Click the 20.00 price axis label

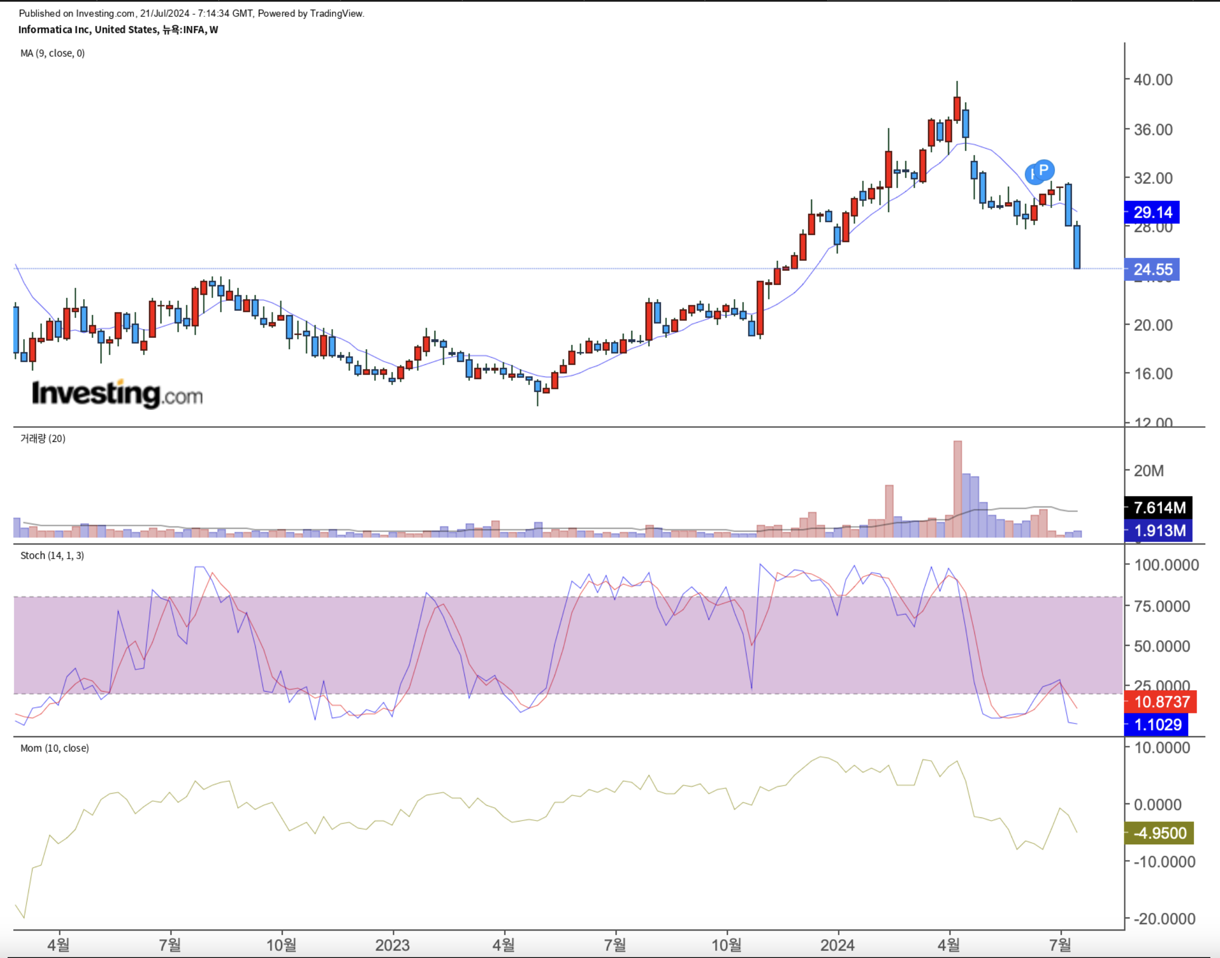tap(1153, 325)
